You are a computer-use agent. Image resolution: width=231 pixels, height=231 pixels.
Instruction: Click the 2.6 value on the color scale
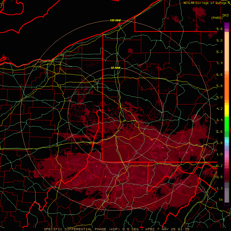[x=219, y=132]
